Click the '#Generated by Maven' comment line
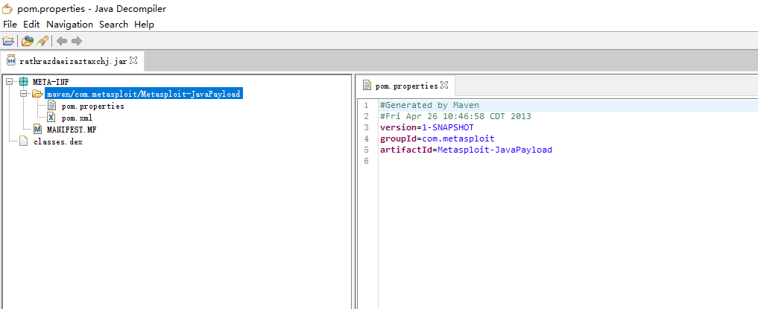 (x=429, y=105)
